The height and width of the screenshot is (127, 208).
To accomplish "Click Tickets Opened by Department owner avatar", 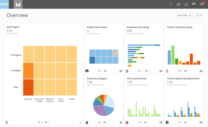I will pos(167,122).
